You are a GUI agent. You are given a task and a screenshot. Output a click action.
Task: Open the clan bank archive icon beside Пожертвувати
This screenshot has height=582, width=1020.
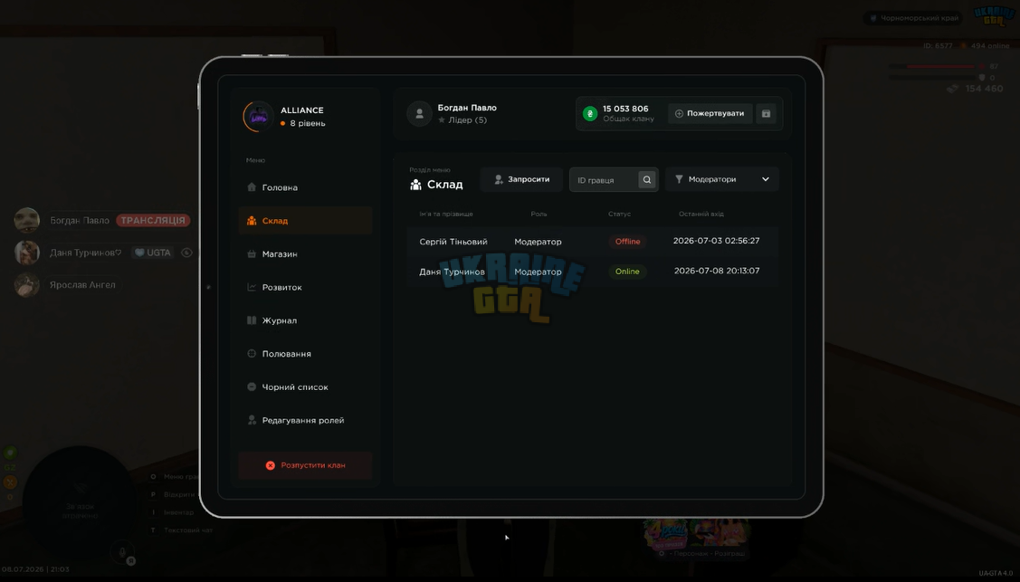[x=766, y=113]
